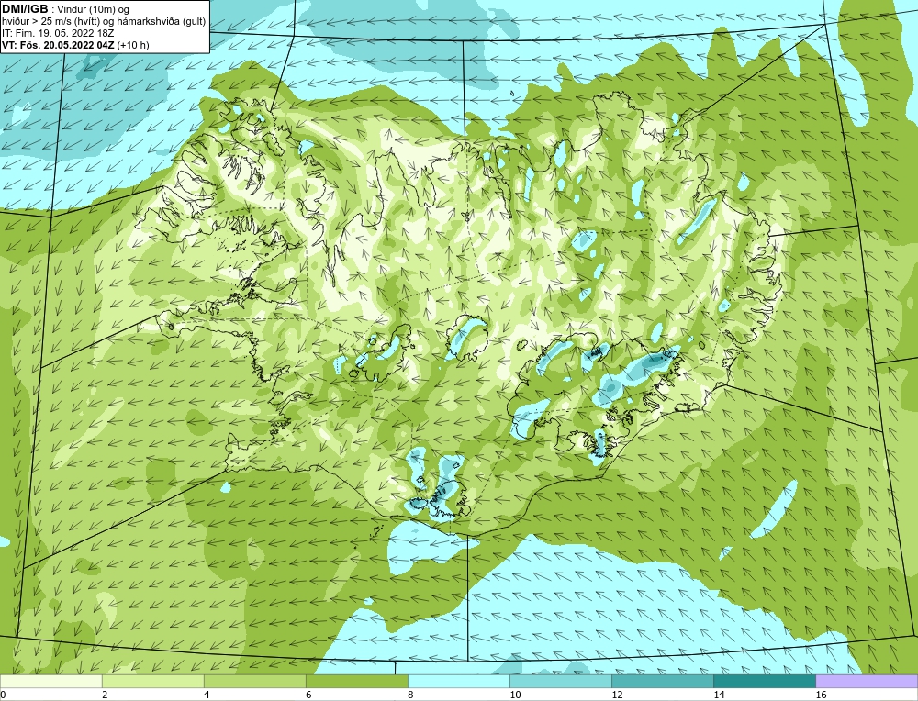The width and height of the screenshot is (918, 701).
Task: Click the 6–8 m/s dark green swatch
Action: coord(356,681)
